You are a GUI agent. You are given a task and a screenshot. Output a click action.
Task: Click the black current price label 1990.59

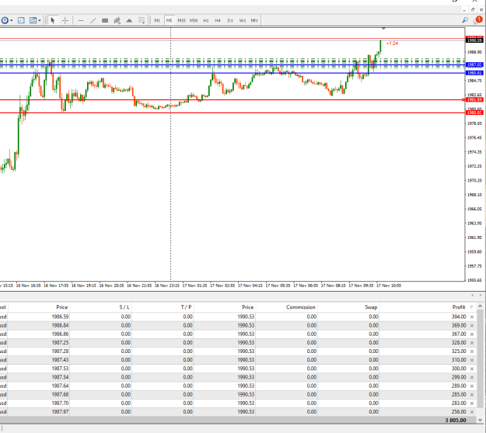pyautogui.click(x=474, y=40)
